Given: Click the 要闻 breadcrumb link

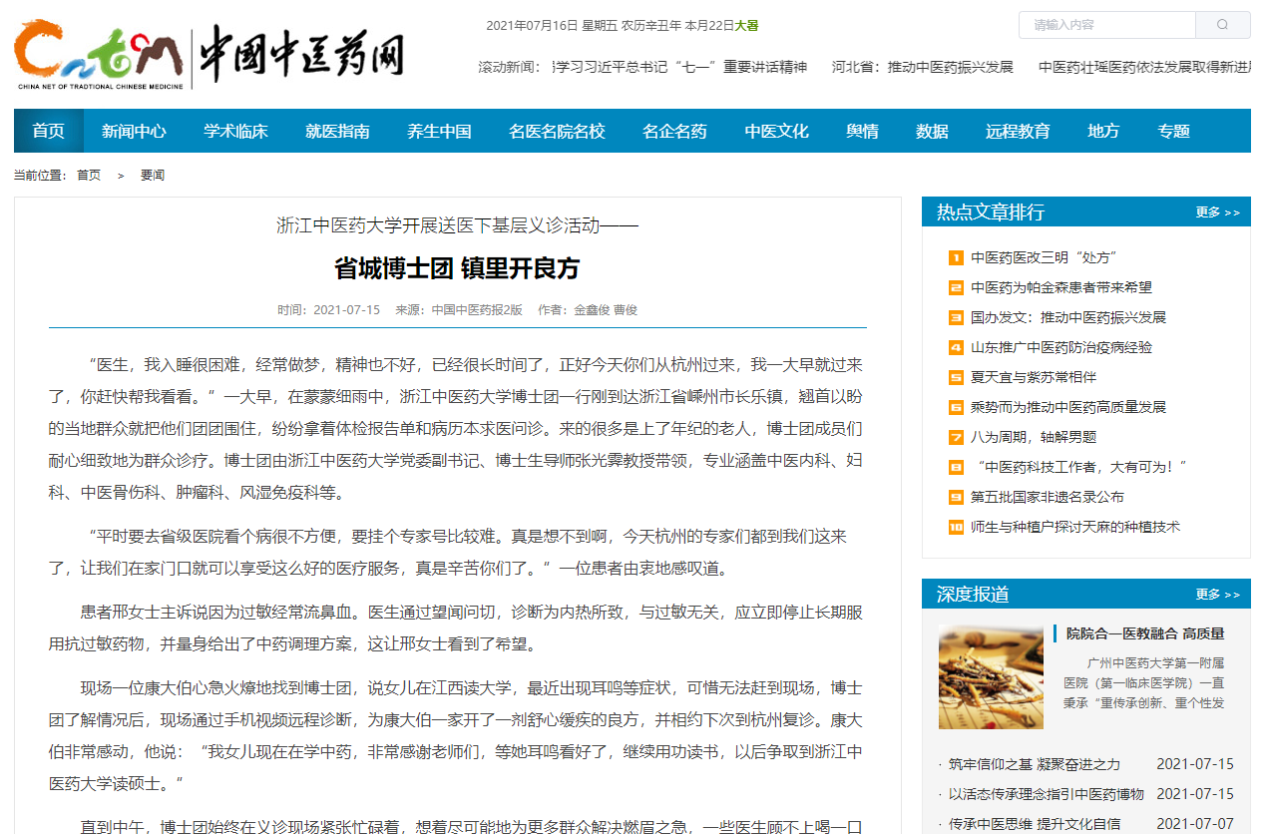Looking at the screenshot, I should click(152, 176).
